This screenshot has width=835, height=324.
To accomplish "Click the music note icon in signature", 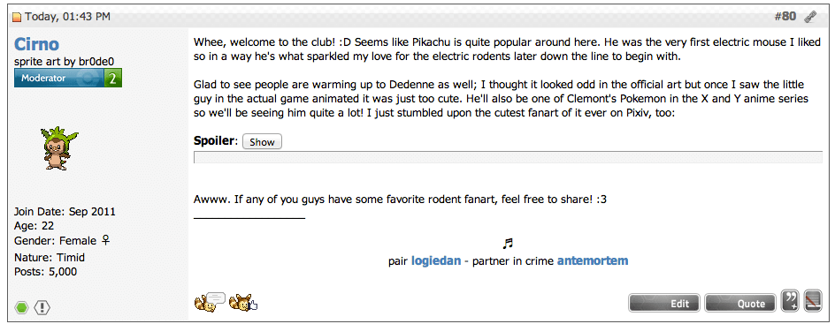I will tap(508, 244).
